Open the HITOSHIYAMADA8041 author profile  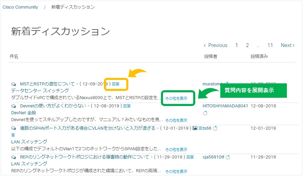pos(225,106)
